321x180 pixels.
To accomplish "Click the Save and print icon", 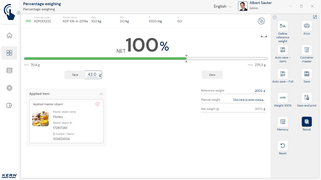I will click(306, 98).
